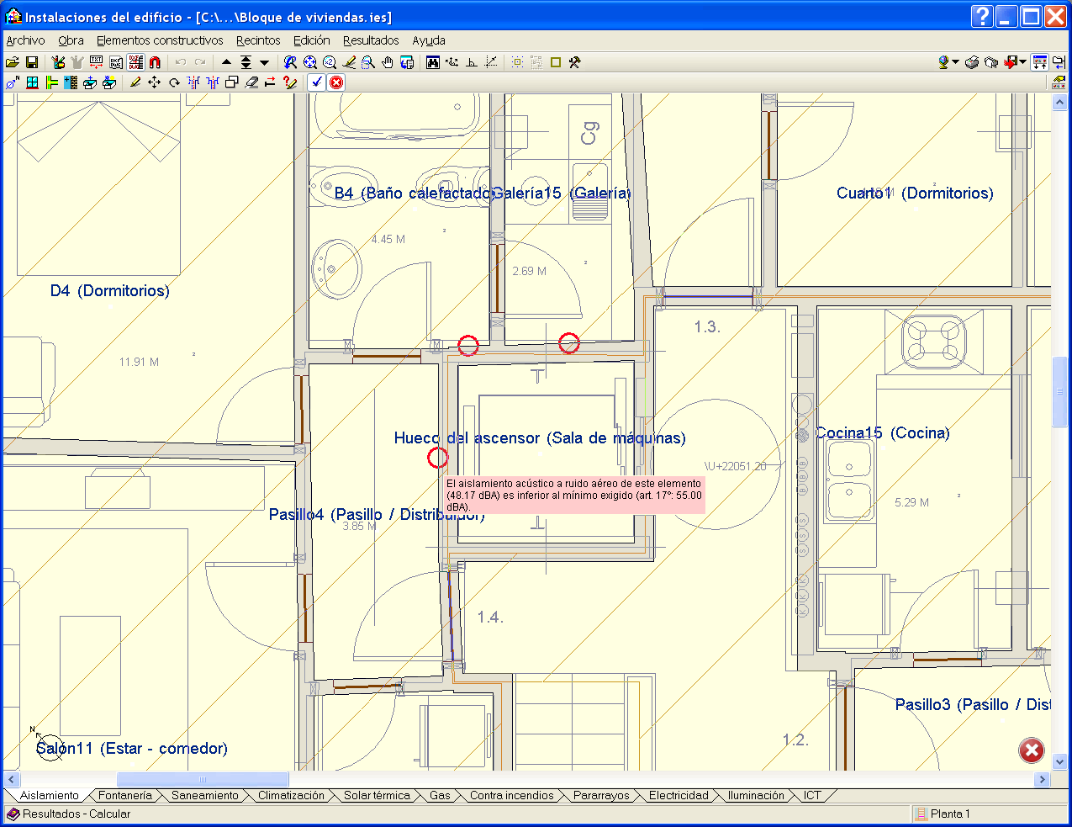The width and height of the screenshot is (1072, 827).
Task: Click the red X cancel button bottom right
Action: pos(1032,750)
